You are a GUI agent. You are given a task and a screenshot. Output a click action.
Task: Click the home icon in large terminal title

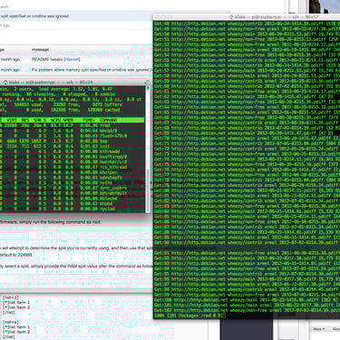pyautogui.click(x=231, y=17)
